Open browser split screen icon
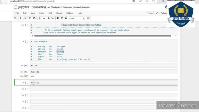The height and width of the screenshot is (112, 199). click(162, 1)
